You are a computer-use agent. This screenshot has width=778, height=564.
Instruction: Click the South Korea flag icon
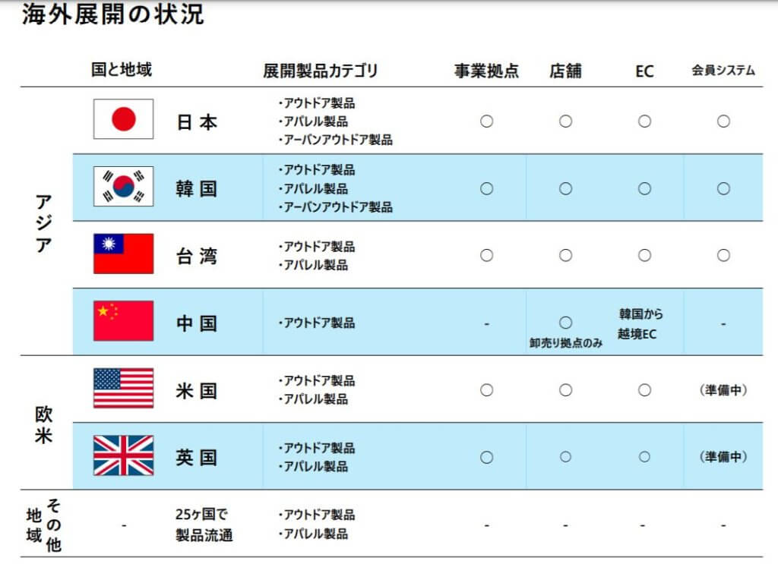pos(124,186)
